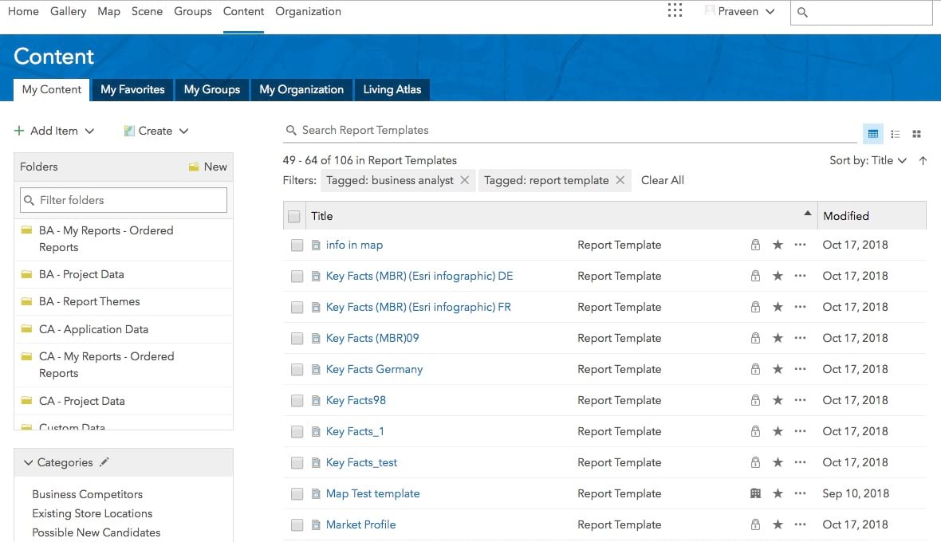Toggle select-all checkbox in Title header
This screenshot has width=941, height=542.
[294, 217]
